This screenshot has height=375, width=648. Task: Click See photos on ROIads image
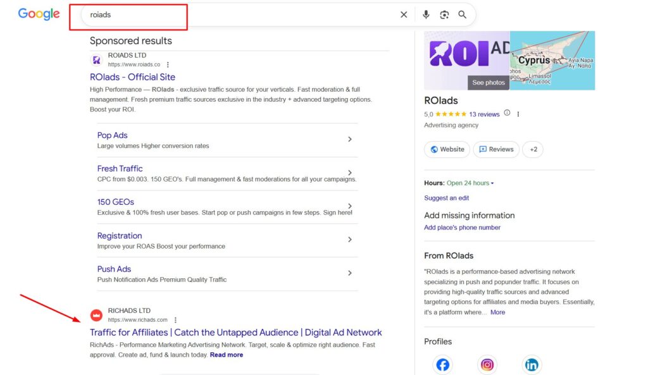[489, 83]
